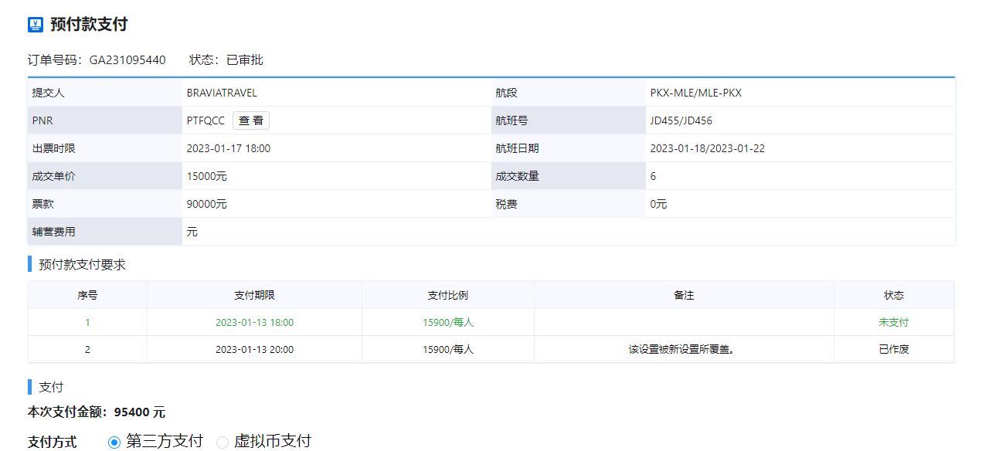Select the green sequence number 1 in the table

[x=87, y=323]
